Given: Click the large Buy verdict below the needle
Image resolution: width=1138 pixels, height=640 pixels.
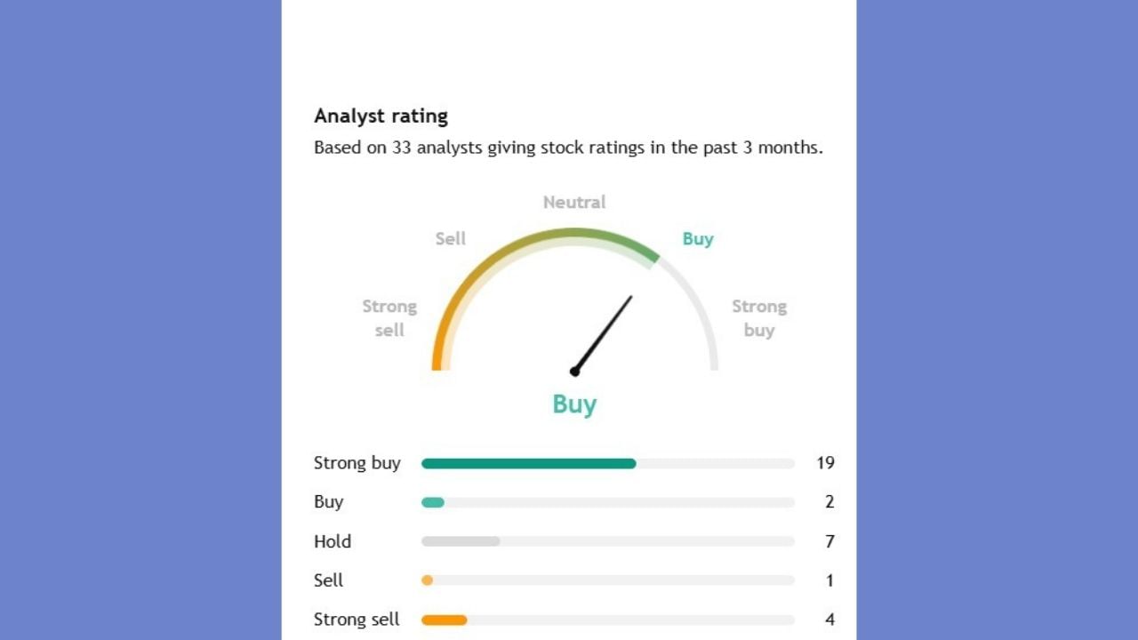Looking at the screenshot, I should tap(574, 404).
